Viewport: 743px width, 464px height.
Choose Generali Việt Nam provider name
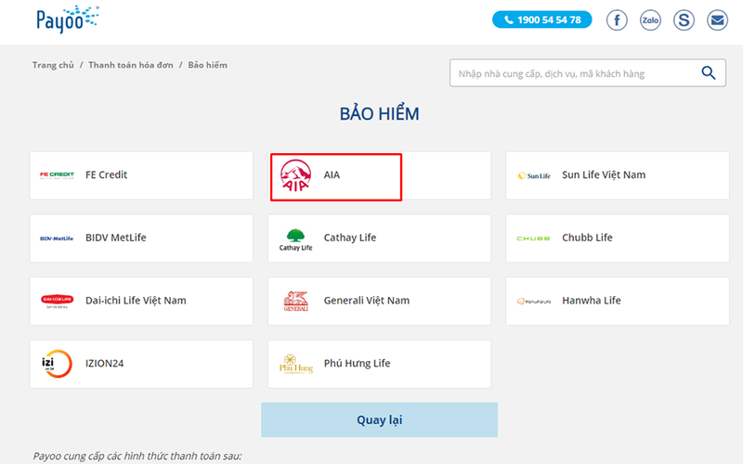(x=366, y=301)
